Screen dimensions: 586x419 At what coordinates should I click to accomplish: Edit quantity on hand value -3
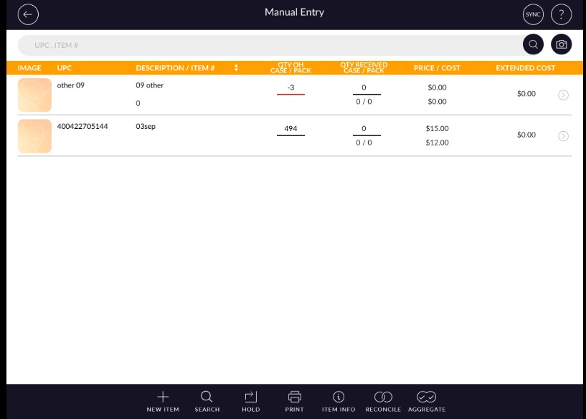[290, 87]
